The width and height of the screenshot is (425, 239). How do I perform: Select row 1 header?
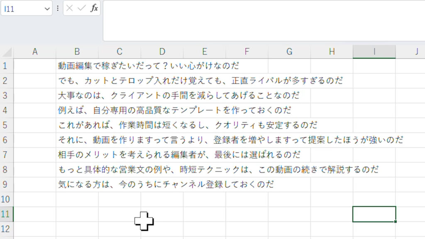tap(6, 66)
